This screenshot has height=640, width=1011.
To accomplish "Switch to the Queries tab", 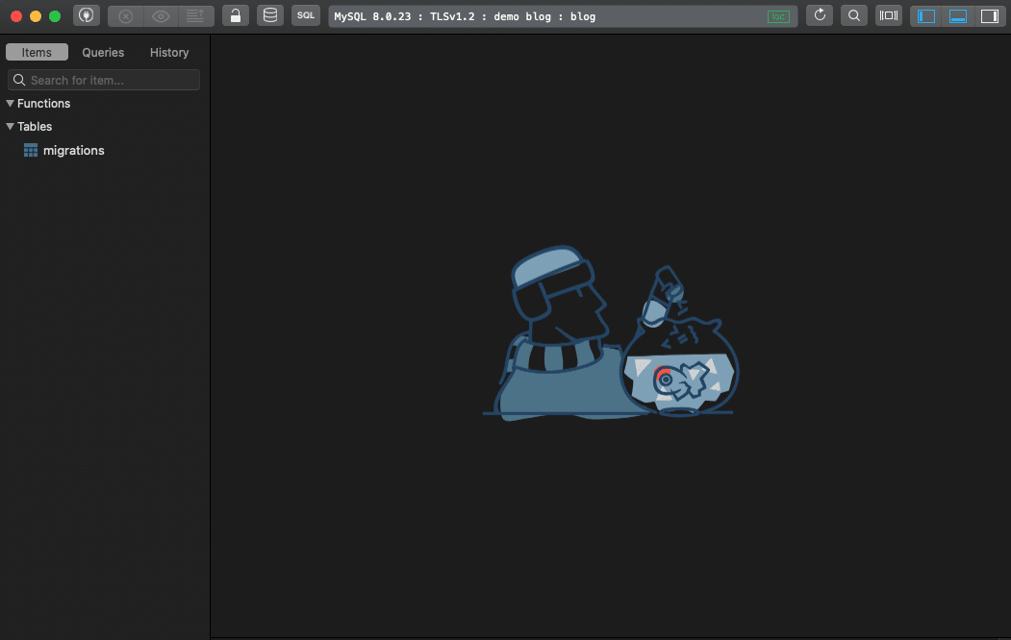I will (103, 52).
